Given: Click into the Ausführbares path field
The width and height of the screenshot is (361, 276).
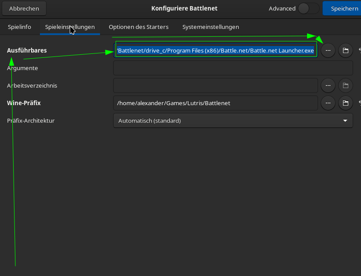Looking at the screenshot, I should click(215, 50).
